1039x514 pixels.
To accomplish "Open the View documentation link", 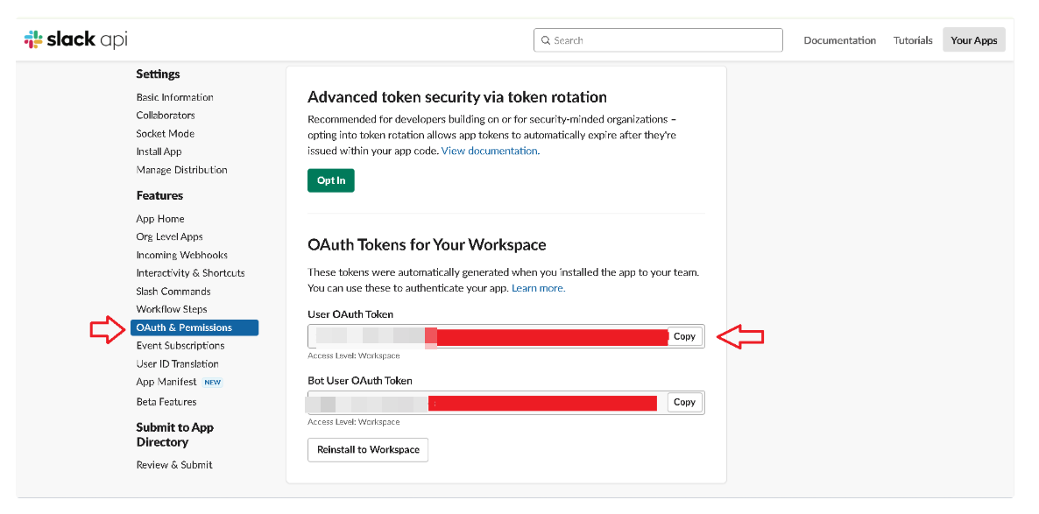I will [490, 151].
